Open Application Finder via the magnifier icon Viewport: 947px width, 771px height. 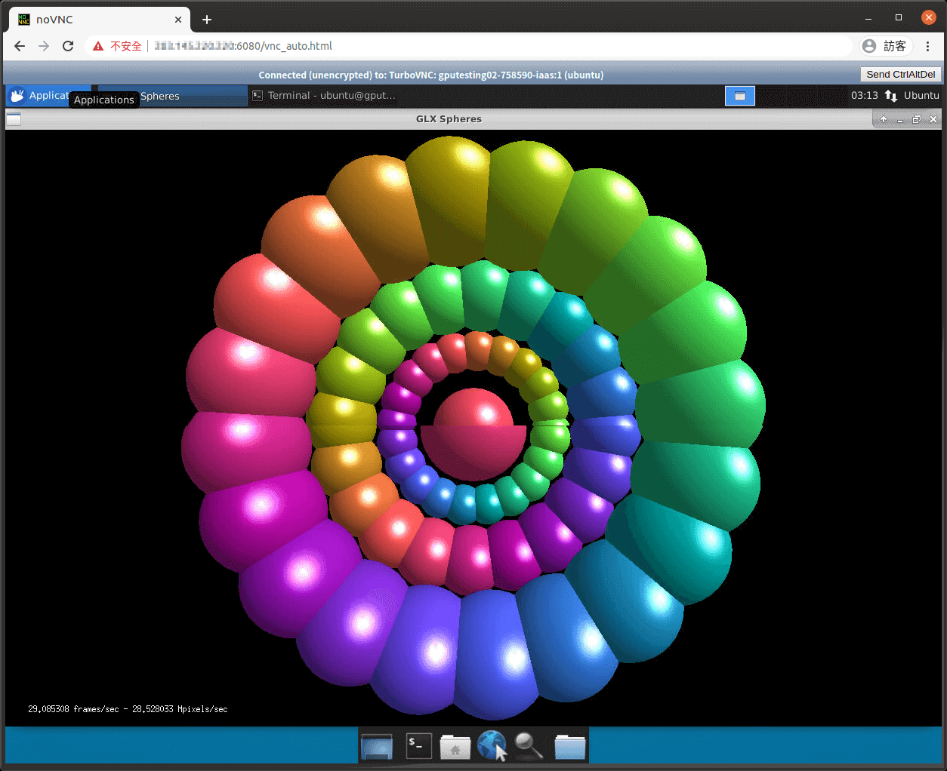pyautogui.click(x=529, y=746)
